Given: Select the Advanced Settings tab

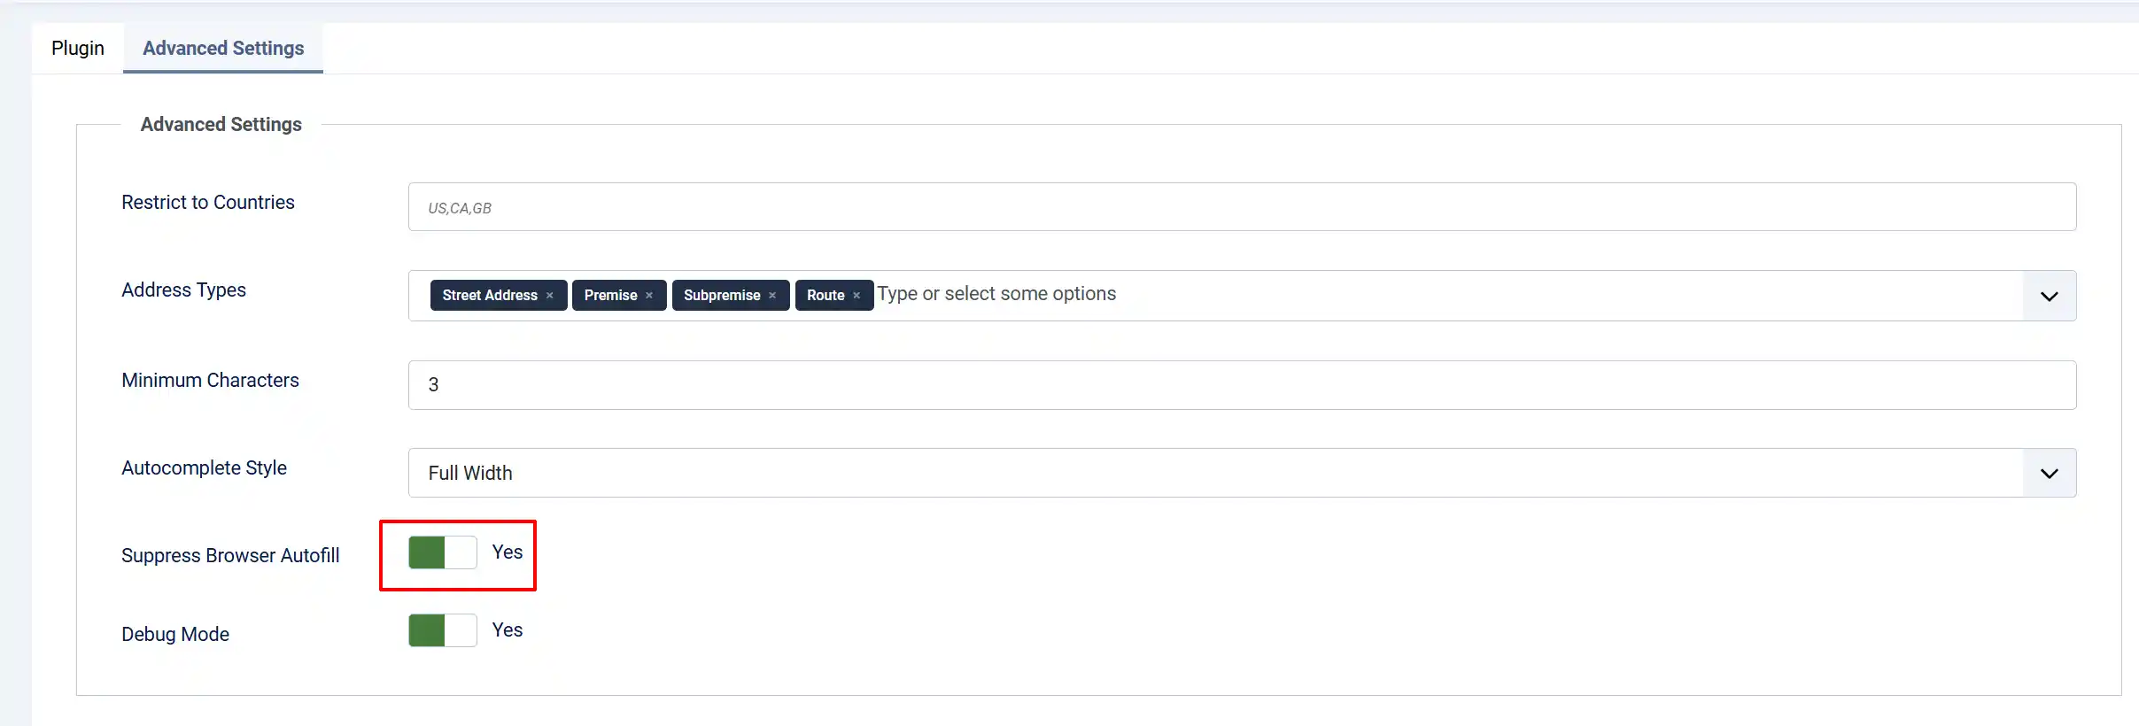Looking at the screenshot, I should tap(223, 48).
